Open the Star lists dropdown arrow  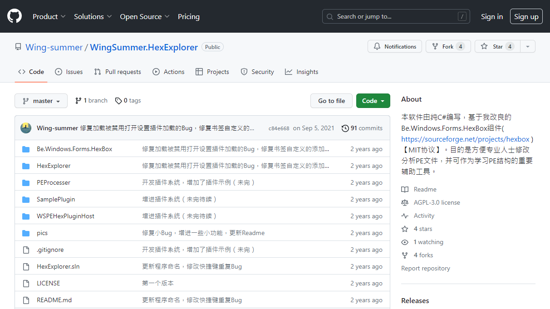(527, 46)
